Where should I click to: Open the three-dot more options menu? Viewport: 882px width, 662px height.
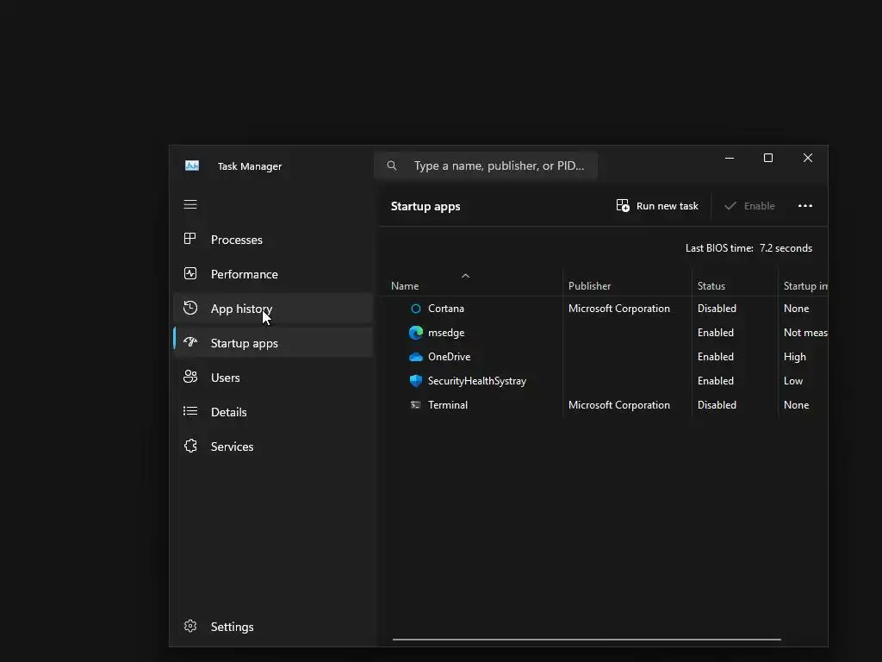click(805, 206)
